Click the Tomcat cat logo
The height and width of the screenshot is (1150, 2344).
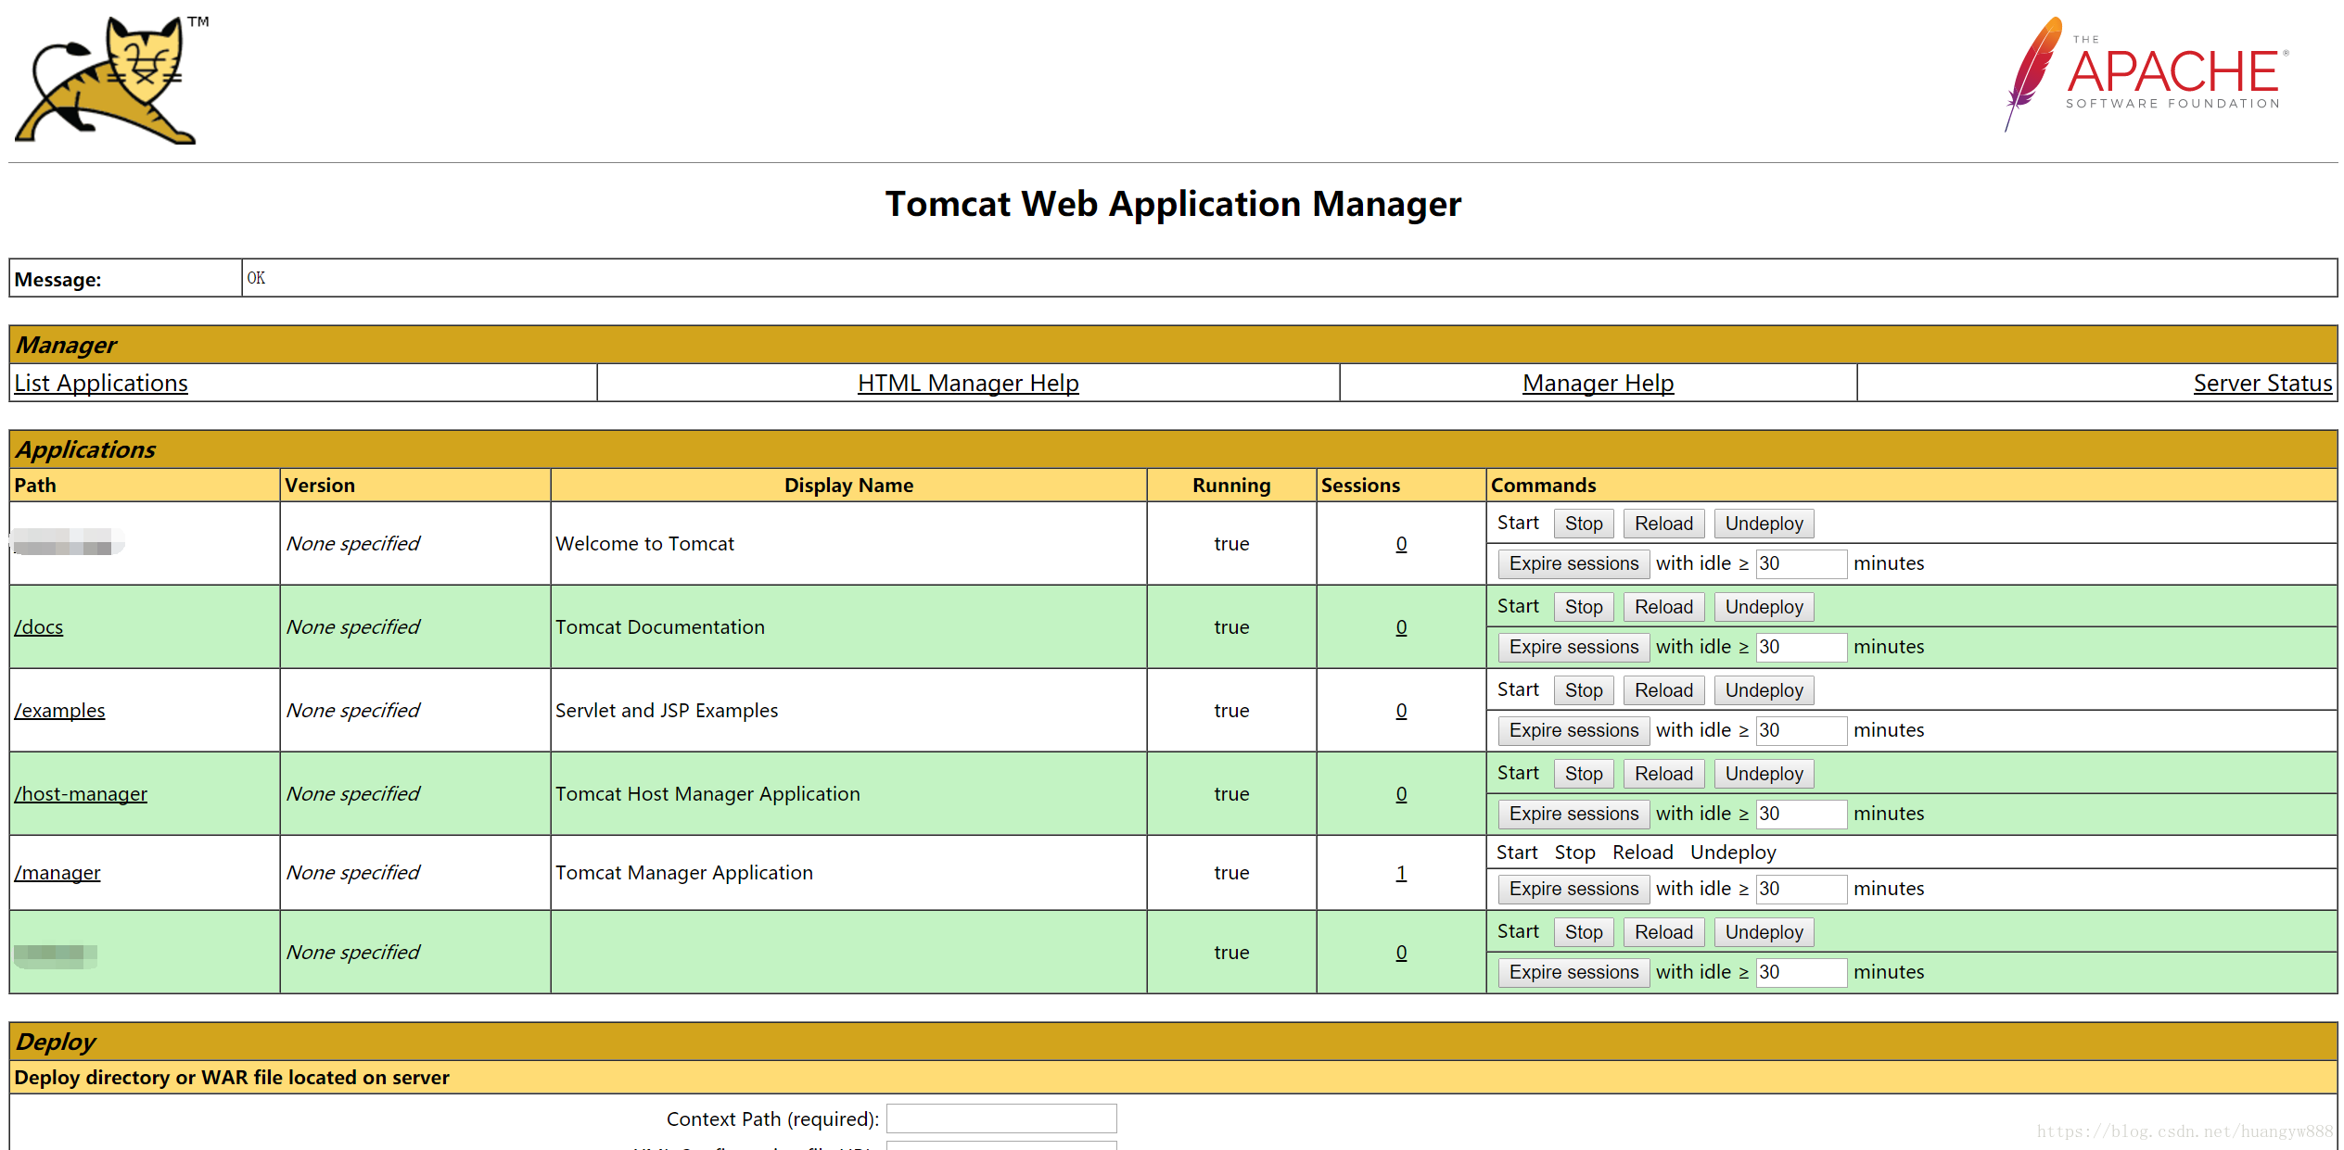[109, 80]
